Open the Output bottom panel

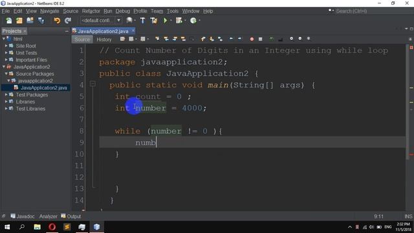pos(71,216)
